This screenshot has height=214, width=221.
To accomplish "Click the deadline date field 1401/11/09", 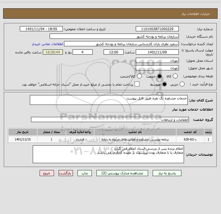I will click(x=157, y=52).
